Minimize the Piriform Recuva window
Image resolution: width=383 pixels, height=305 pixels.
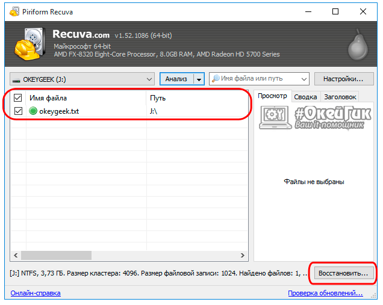tap(308, 11)
